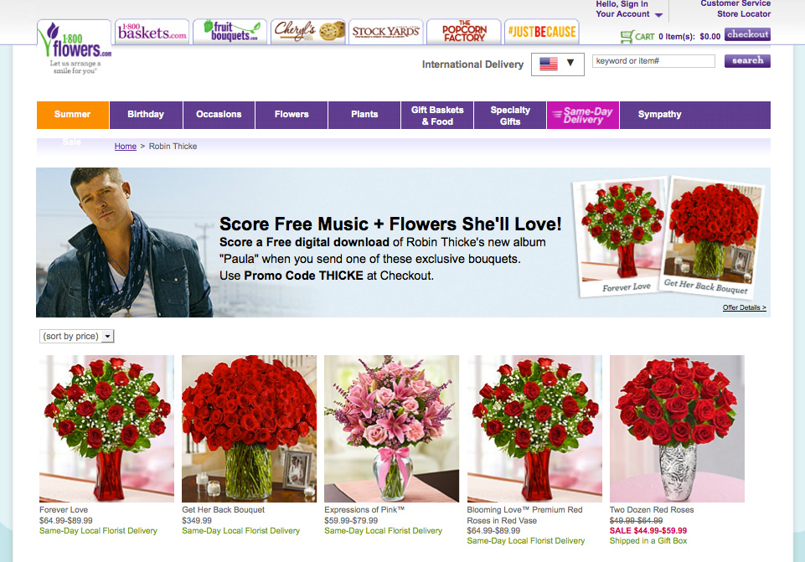The image size is (805, 562).
Task: Follow the Home breadcrumb link
Action: (126, 147)
